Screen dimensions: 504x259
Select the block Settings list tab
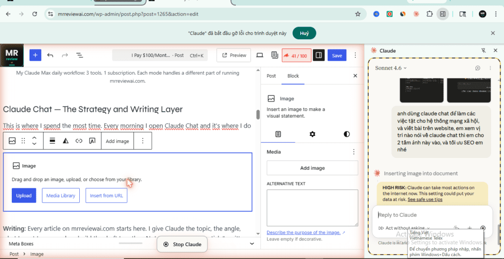click(278, 134)
